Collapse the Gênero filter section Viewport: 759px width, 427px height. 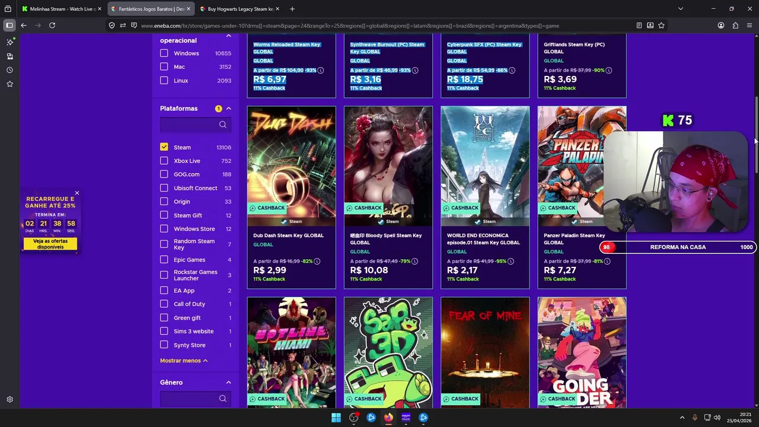click(x=228, y=383)
